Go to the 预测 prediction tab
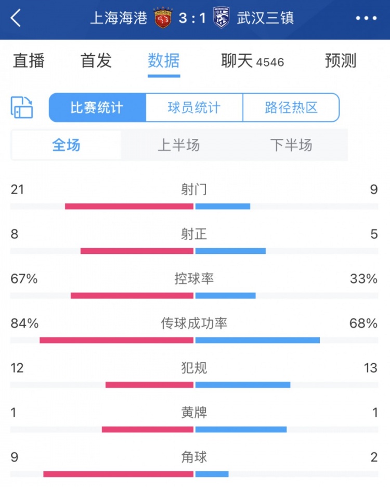 click(341, 61)
